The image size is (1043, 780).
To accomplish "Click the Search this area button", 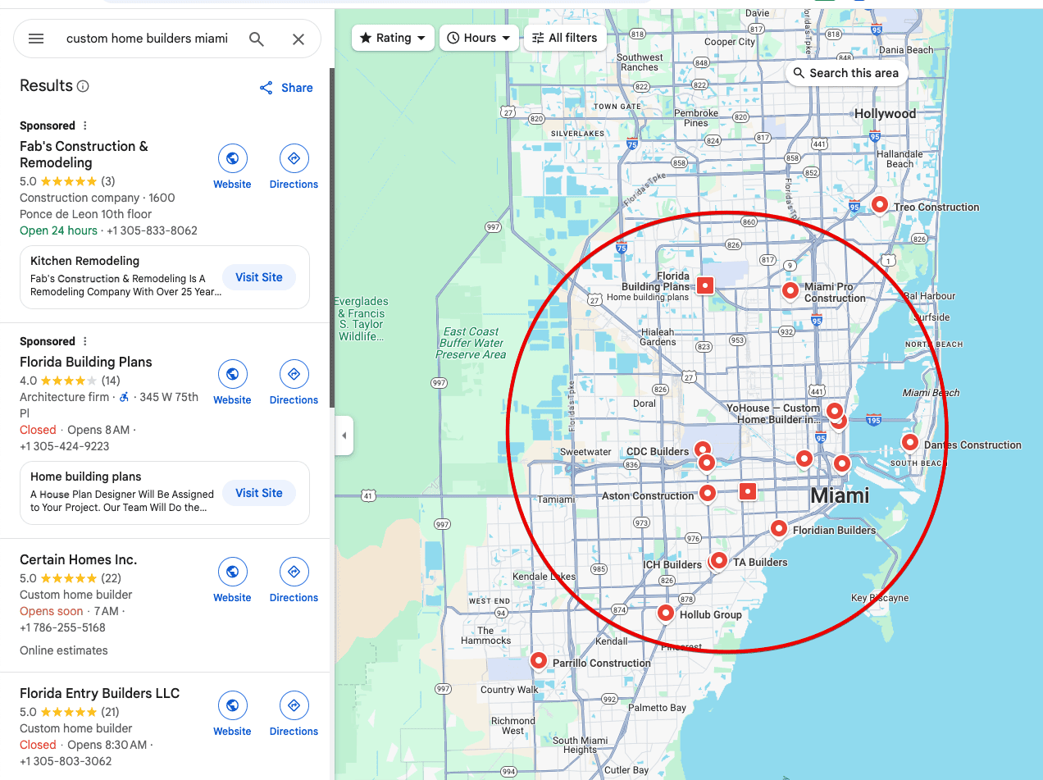I will coord(845,73).
